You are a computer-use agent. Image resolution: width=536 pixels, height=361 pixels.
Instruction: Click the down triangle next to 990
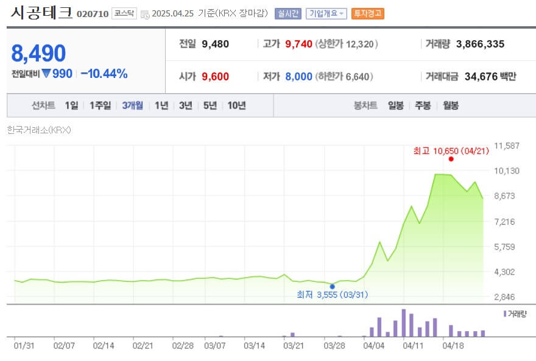click(46, 73)
